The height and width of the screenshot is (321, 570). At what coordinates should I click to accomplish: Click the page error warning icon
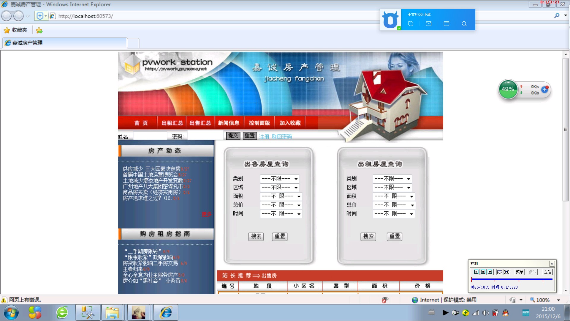[x=4, y=300]
